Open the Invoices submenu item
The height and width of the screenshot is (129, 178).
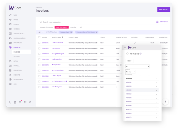click(x=21, y=52)
